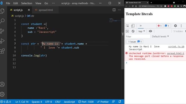Show hidden menu items ellipsis
Image resolution: width=186 pixels, height=104 pixels.
(x=53, y=3)
